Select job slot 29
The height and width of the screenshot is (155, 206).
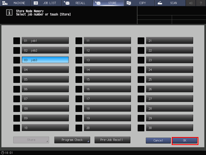(170, 118)
